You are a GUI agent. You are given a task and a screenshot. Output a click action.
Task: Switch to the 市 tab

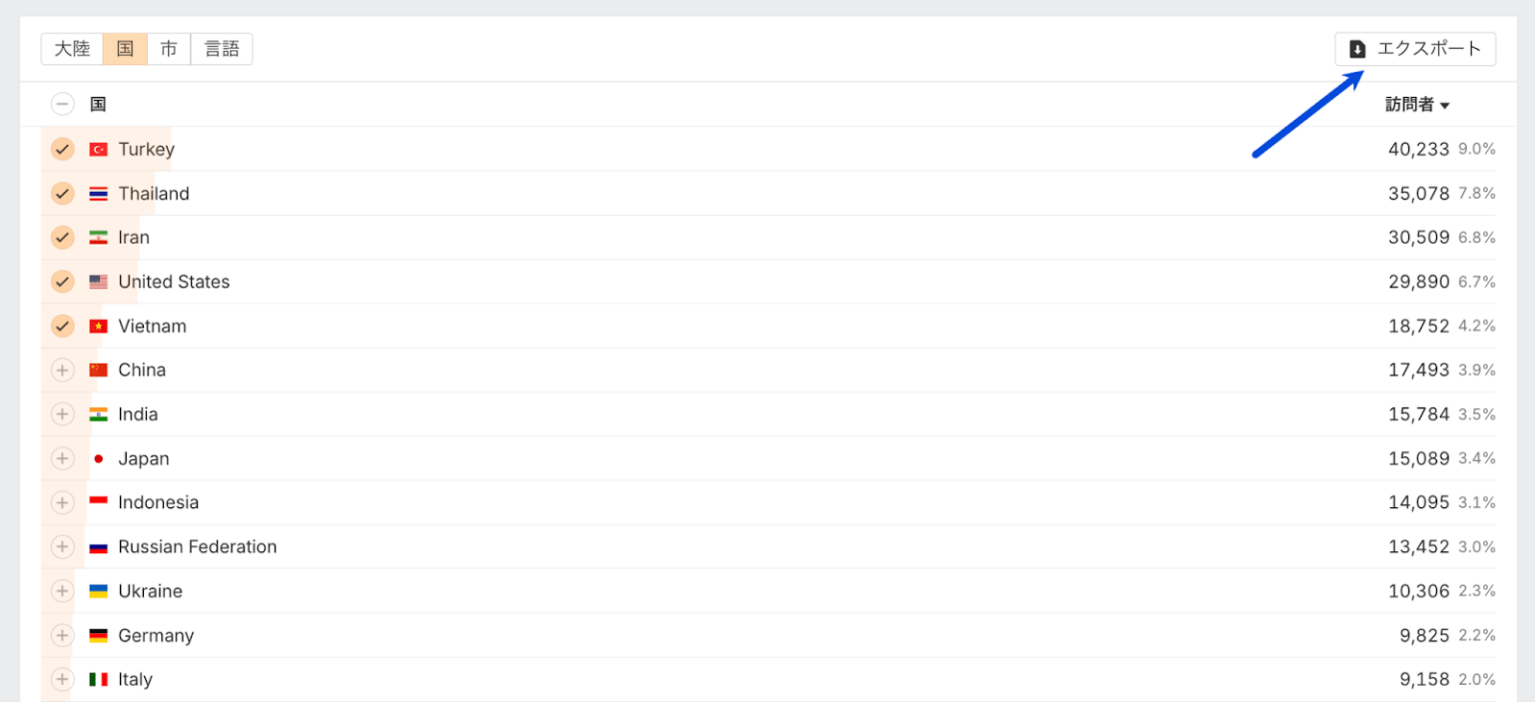click(x=169, y=49)
